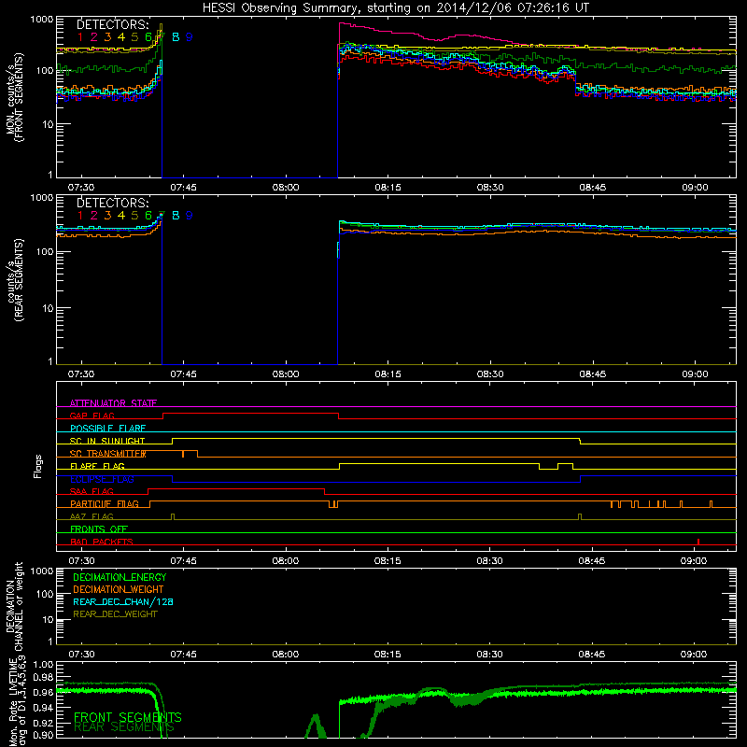
Task: Select blue detector 9 in front segments legend
Action: [x=190, y=37]
